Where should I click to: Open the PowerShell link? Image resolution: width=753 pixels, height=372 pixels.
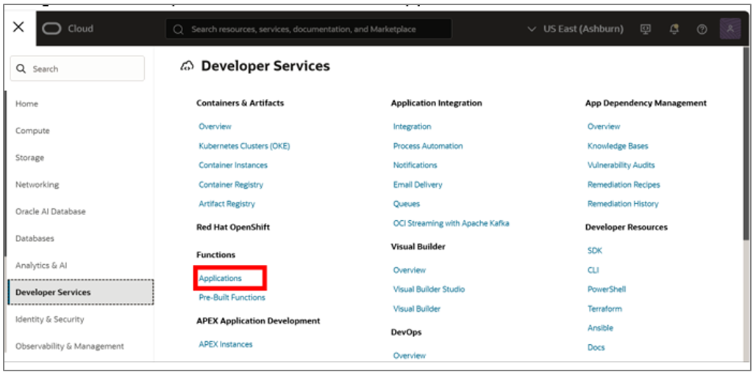point(607,289)
